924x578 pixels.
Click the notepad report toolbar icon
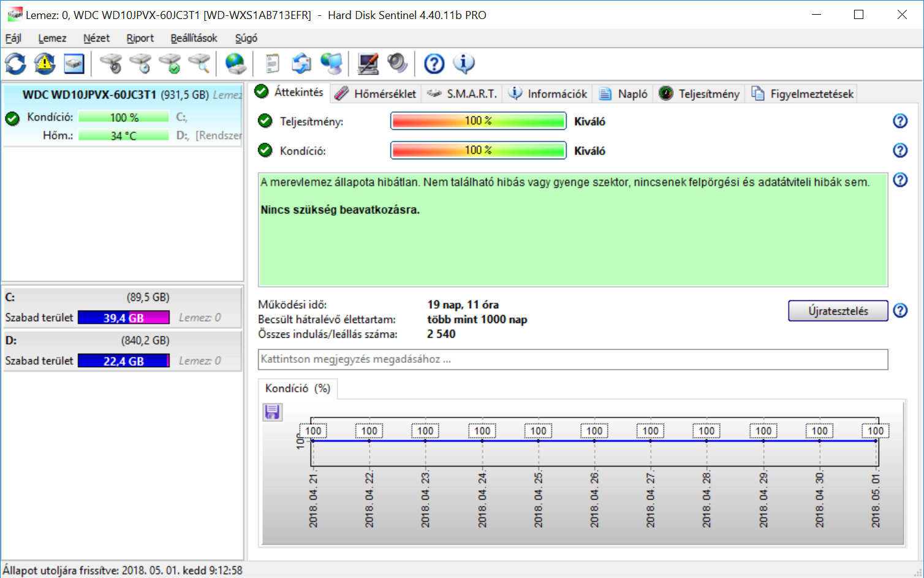point(272,63)
